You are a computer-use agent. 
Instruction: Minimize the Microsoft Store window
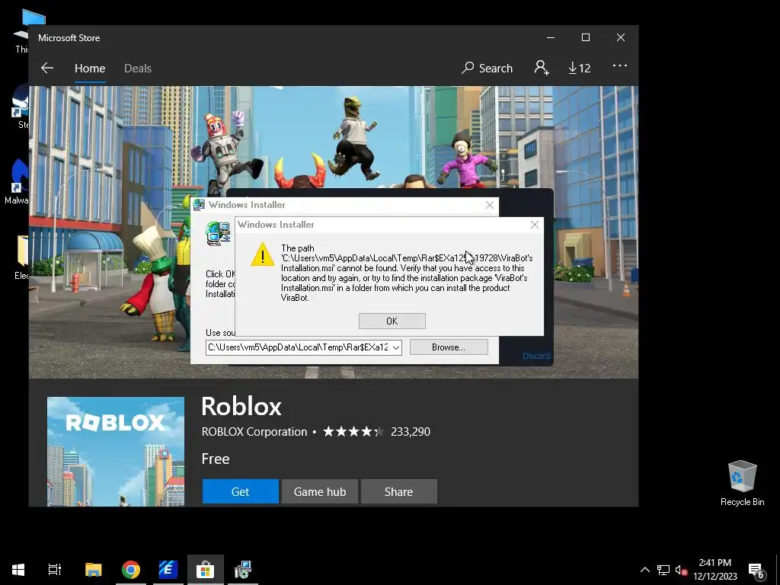[x=551, y=38]
